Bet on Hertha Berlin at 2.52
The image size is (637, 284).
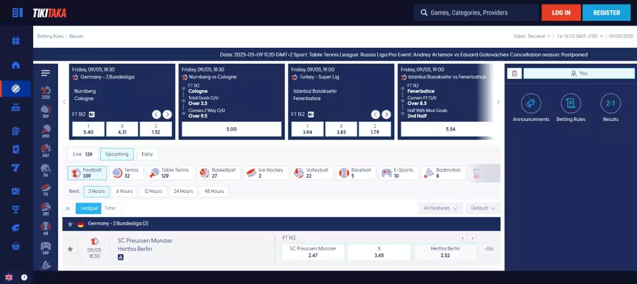(x=445, y=252)
